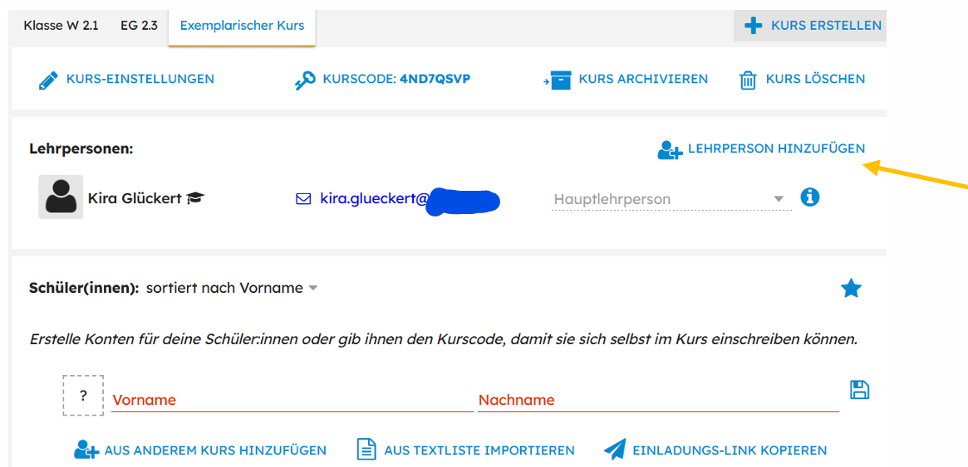Click the paper plane invitation icon

[614, 450]
